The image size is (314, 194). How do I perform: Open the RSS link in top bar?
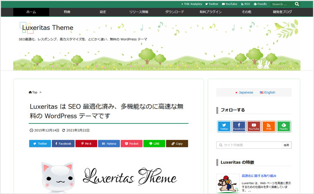click(245, 4)
